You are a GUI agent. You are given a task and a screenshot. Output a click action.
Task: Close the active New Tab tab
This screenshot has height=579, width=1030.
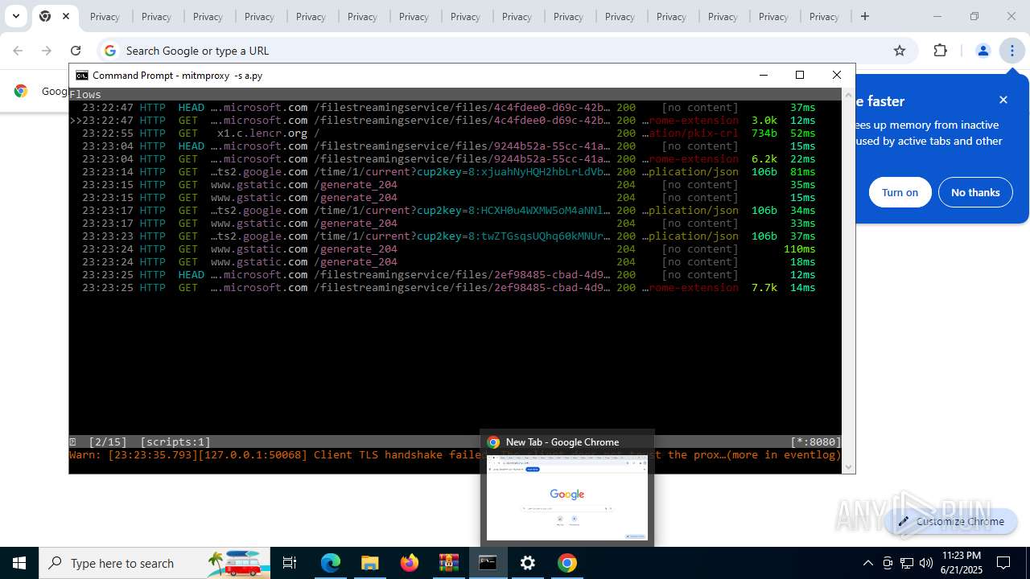[66, 16]
